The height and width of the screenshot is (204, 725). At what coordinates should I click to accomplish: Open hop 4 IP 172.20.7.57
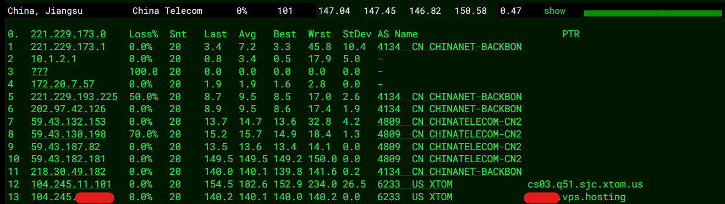62,84
